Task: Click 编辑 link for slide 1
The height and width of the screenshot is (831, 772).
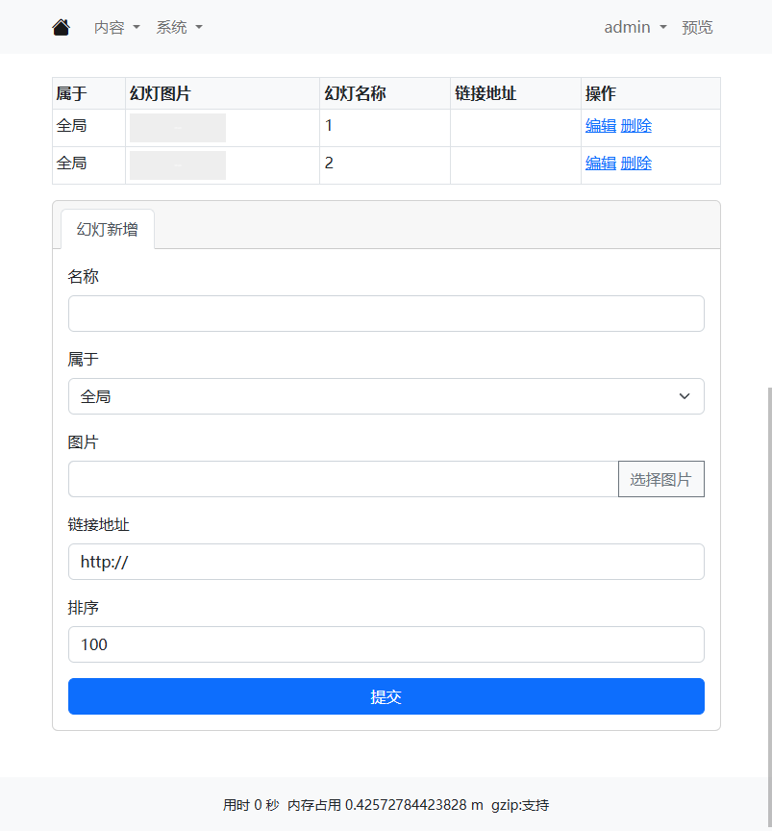Action: pos(601,126)
